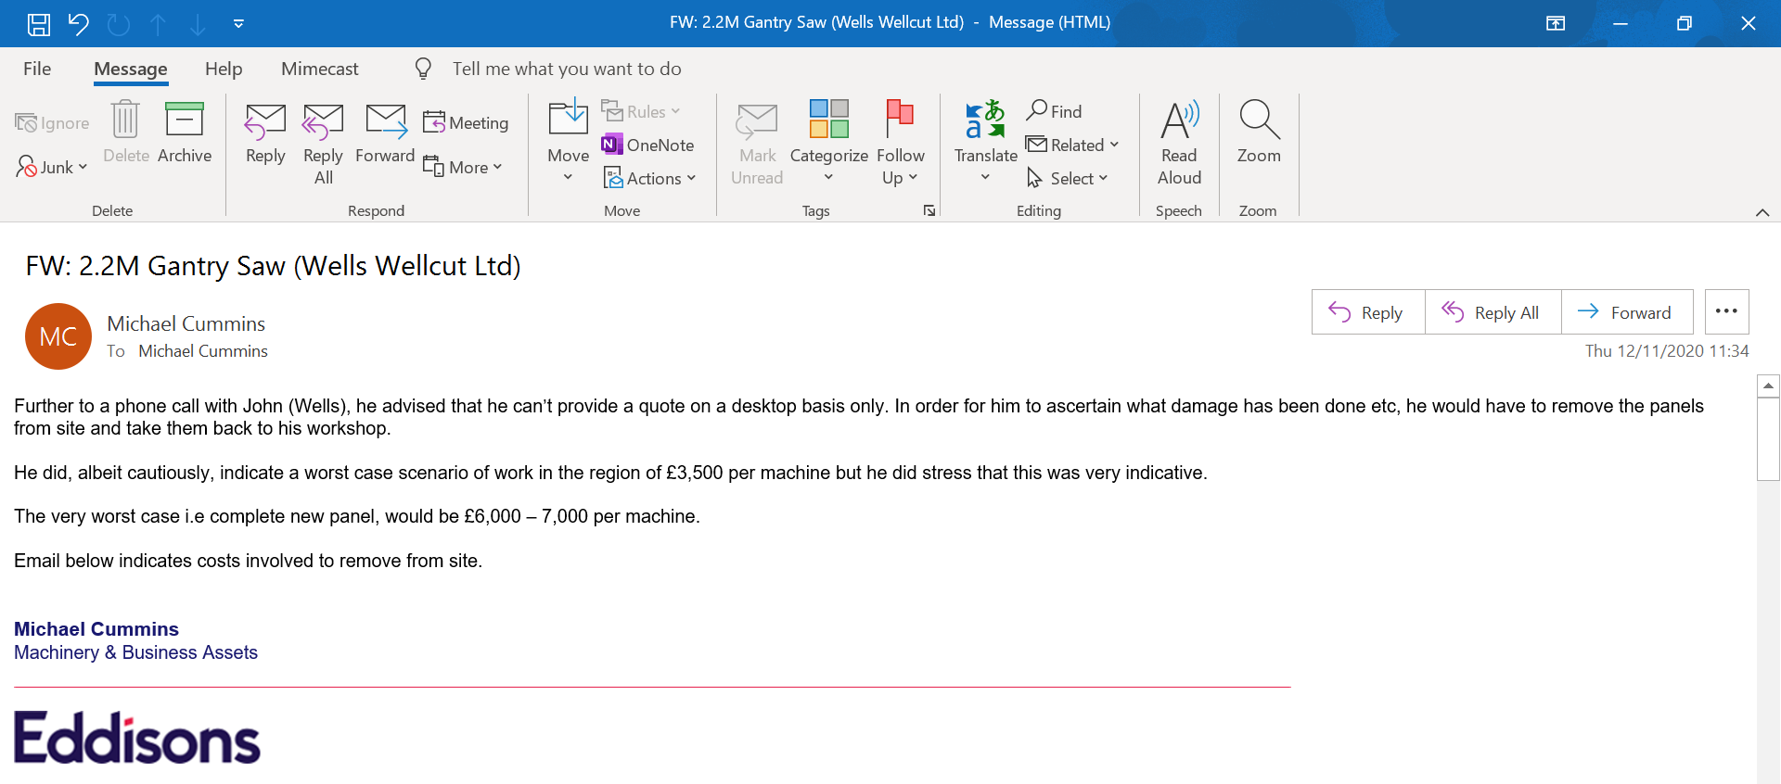This screenshot has width=1781, height=784.
Task: Expand the Related dropdown
Action: (x=1072, y=145)
